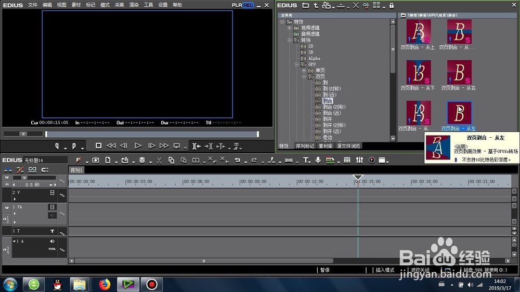Select the 双页剥合 - 从上 transition thumbnail
The image size is (520, 292).
click(x=418, y=32)
